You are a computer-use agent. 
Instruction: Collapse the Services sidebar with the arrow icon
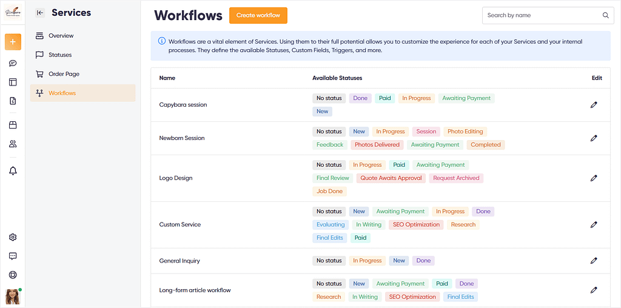tap(39, 13)
